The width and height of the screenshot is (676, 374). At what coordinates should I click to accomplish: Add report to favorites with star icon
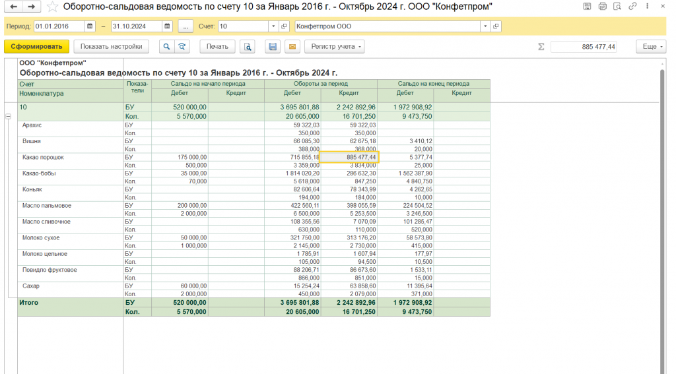click(x=52, y=7)
